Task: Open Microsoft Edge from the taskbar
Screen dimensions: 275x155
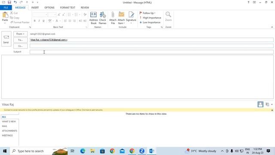Action: (x=82, y=151)
